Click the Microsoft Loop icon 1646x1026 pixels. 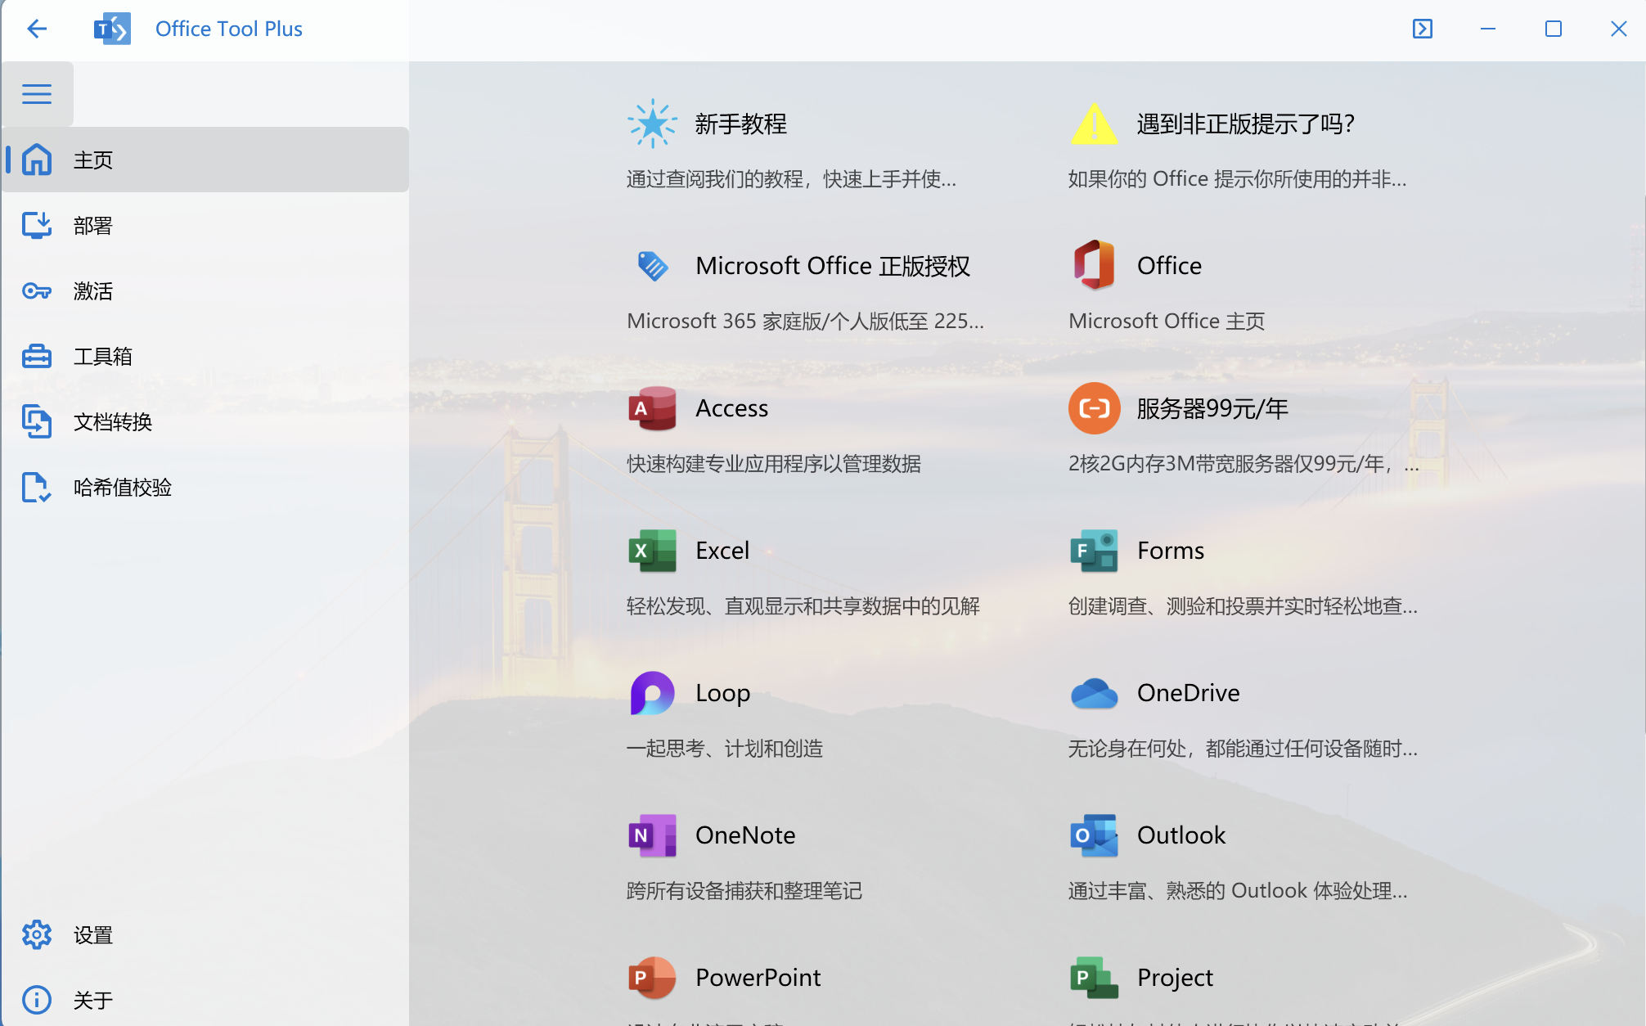click(651, 691)
